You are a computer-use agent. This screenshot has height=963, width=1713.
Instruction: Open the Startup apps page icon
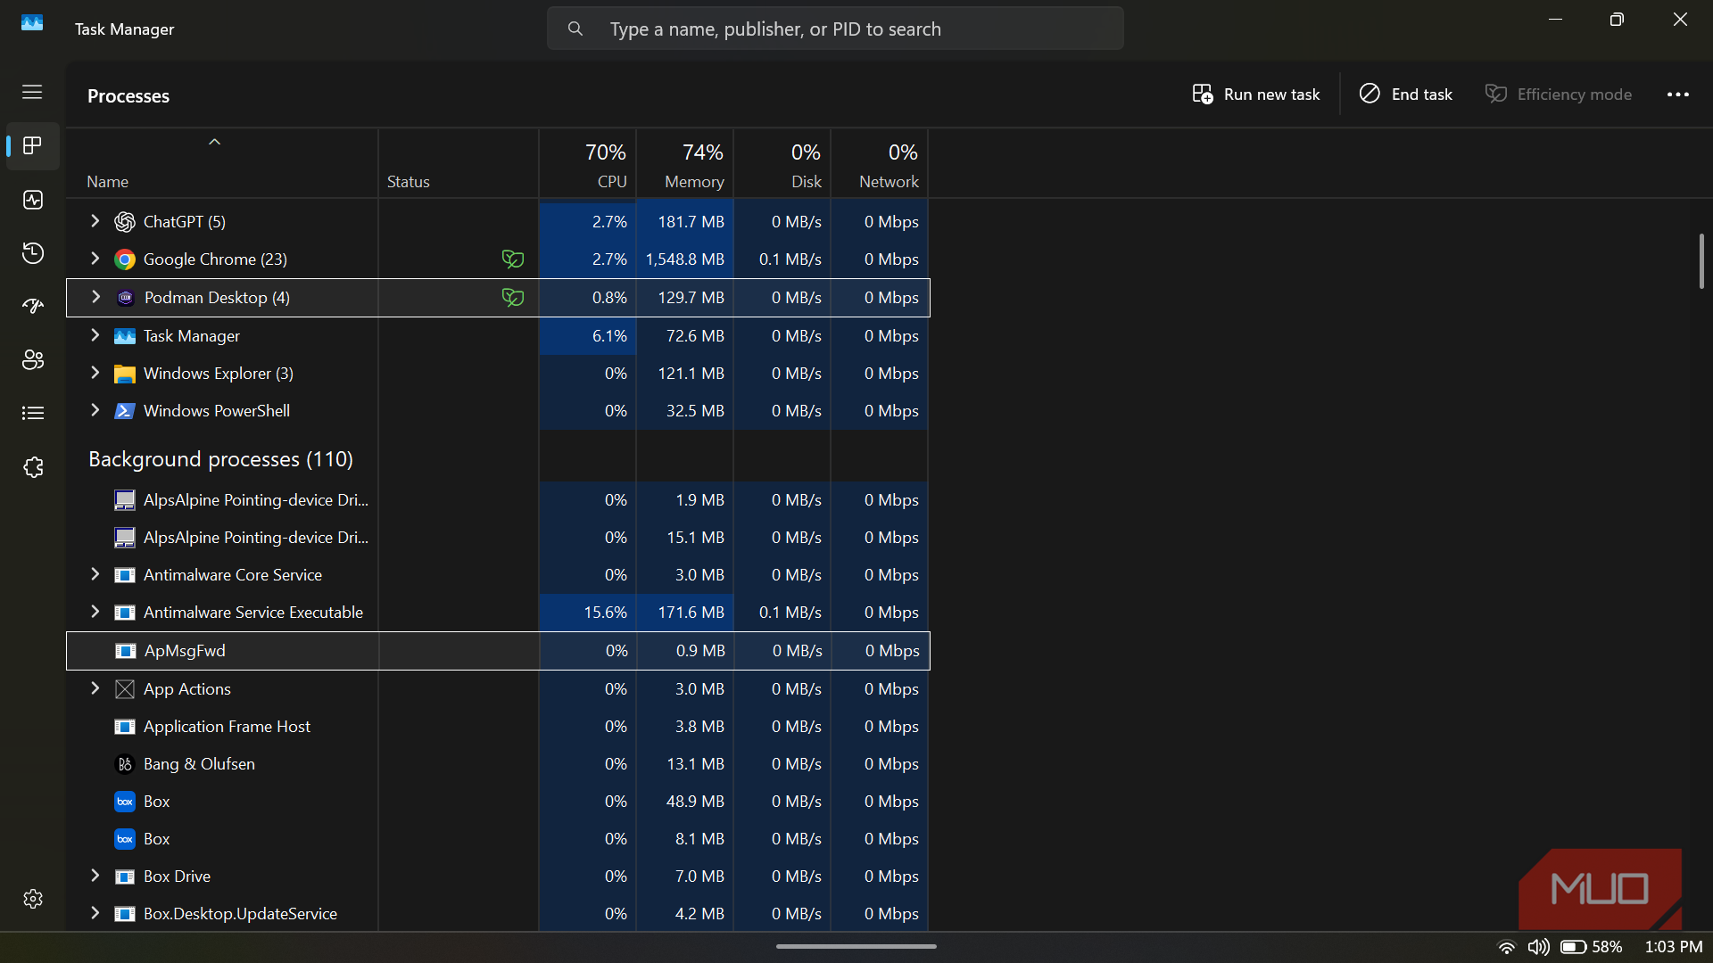pyautogui.click(x=33, y=307)
